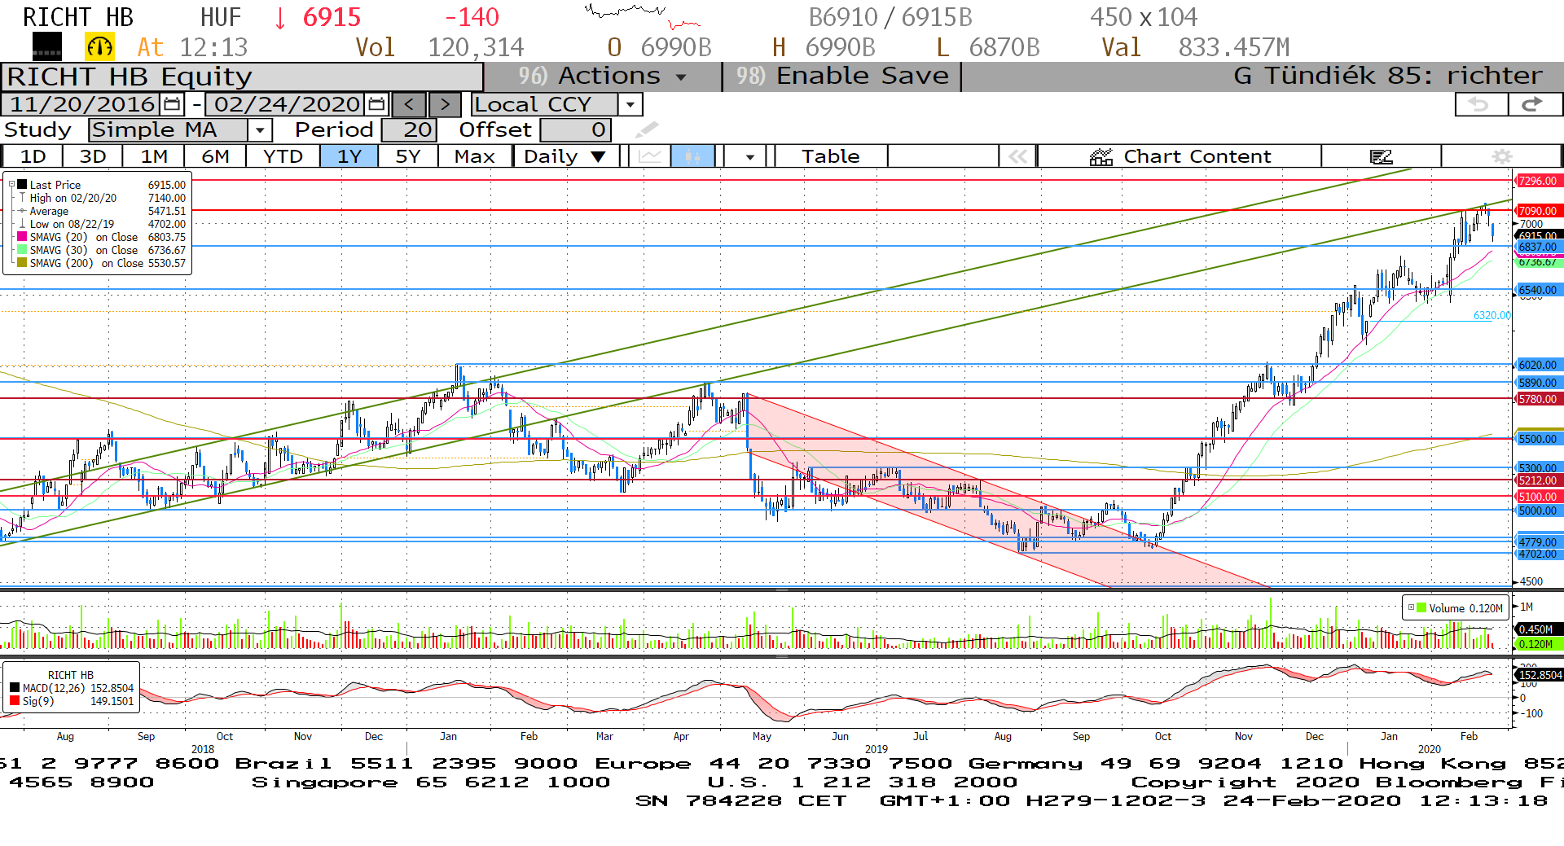Click the 5780.00 price level label
Screen dimensions: 1564x846
[1538, 399]
